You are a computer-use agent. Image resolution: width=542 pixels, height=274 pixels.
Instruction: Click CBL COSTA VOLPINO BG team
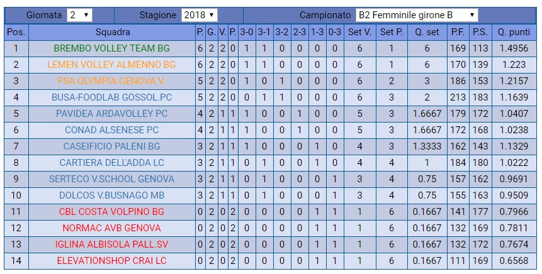coord(111,212)
